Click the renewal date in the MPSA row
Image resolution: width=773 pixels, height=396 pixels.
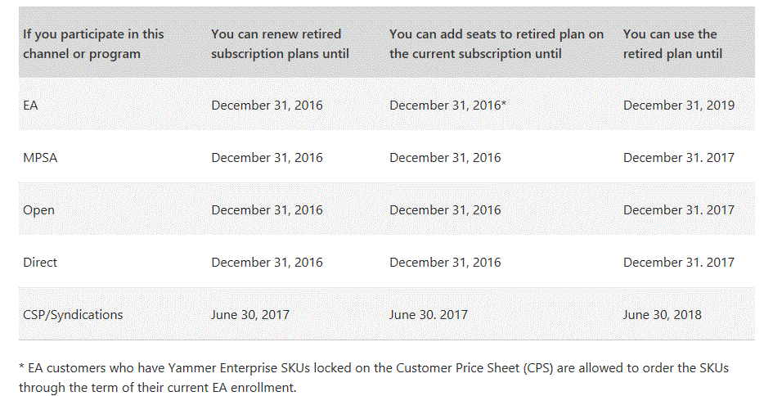point(267,157)
